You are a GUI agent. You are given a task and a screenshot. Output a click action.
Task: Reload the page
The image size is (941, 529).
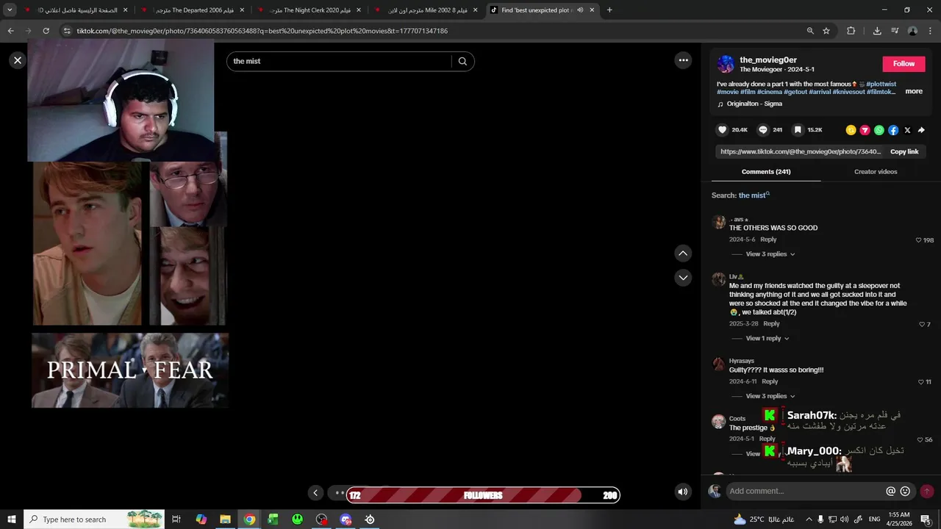(x=46, y=31)
